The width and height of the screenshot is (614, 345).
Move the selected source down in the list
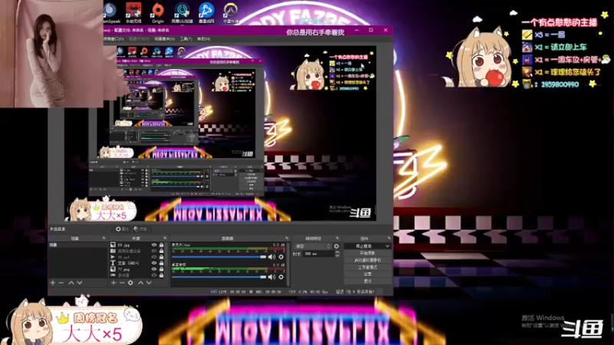[x=149, y=282]
